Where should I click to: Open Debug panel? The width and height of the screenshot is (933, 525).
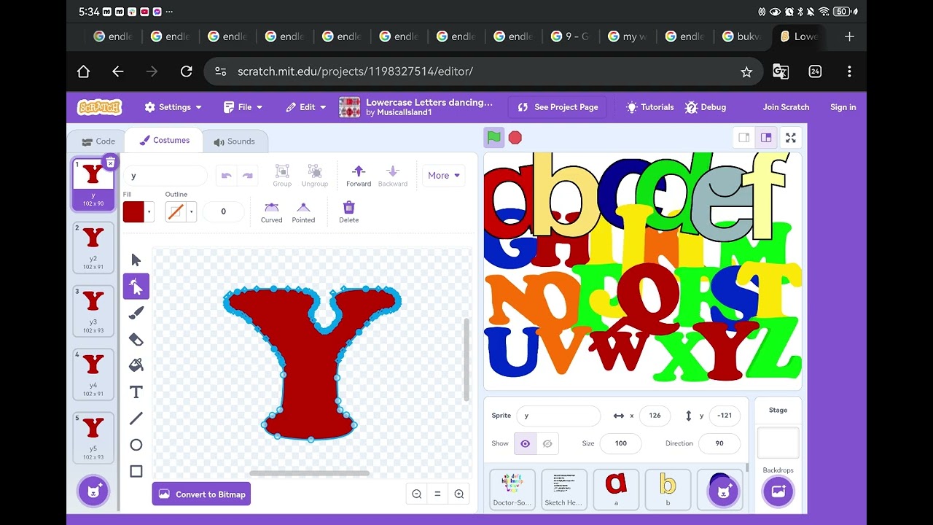coord(706,107)
